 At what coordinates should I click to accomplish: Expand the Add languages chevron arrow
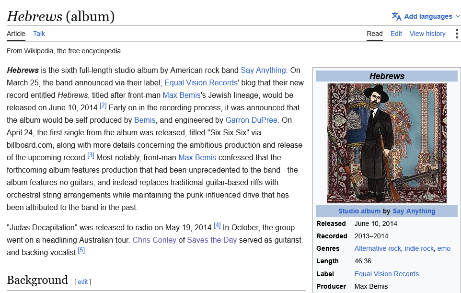click(x=458, y=16)
